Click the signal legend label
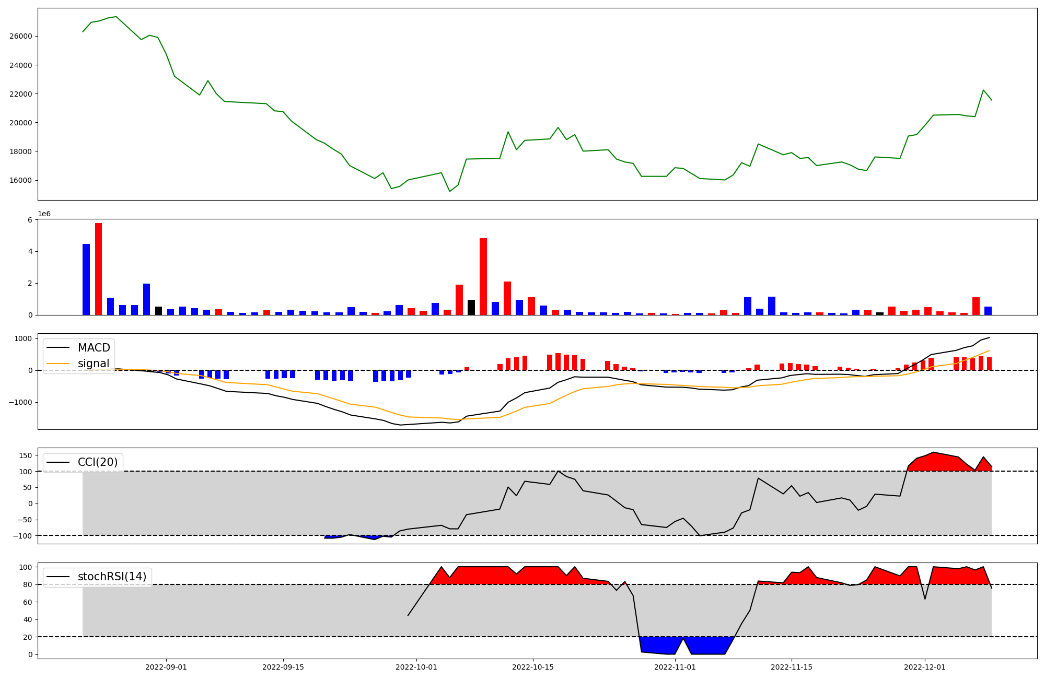The width and height of the screenshot is (1045, 679). [94, 364]
